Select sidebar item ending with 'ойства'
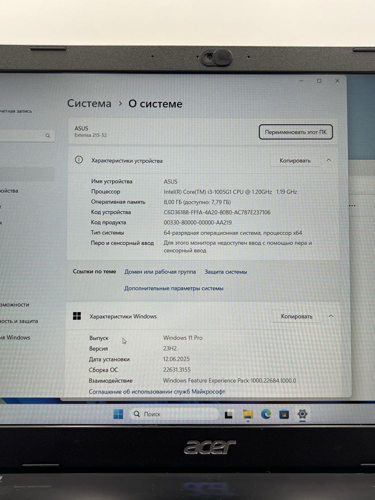The image size is (375, 500). [x=9, y=190]
